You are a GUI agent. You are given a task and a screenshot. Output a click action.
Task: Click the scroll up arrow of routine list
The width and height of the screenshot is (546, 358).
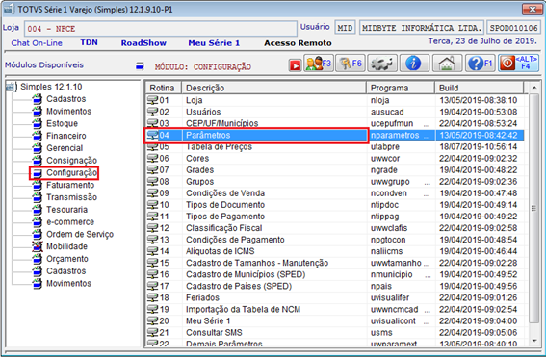[x=534, y=88]
